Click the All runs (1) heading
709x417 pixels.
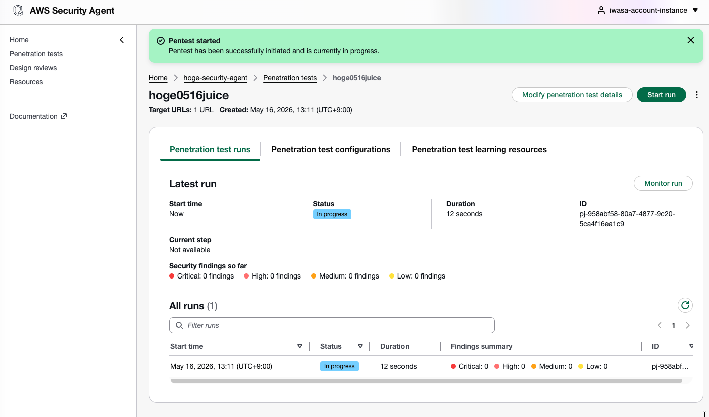[x=193, y=306]
